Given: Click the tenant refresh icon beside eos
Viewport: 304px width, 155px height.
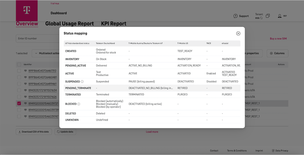Looking at the screenshot, I should [261, 18].
